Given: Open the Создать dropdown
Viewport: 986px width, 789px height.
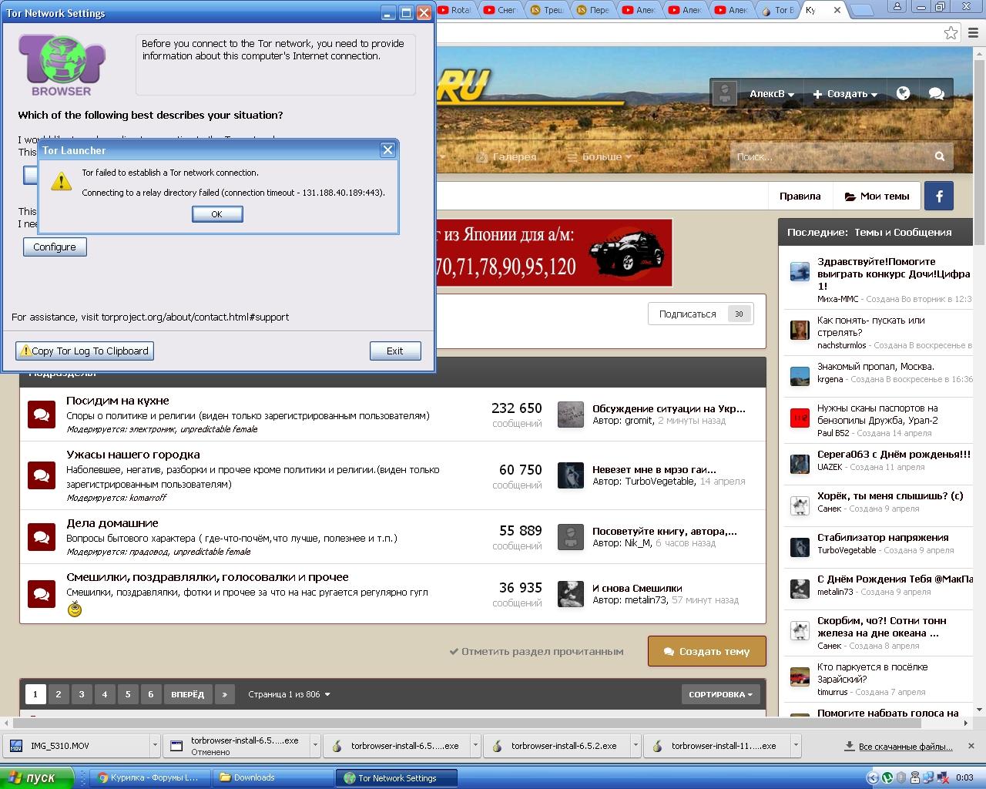Looking at the screenshot, I should click(x=845, y=94).
